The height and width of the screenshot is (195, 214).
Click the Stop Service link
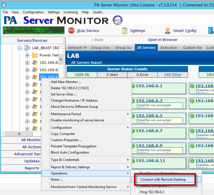point(88,31)
